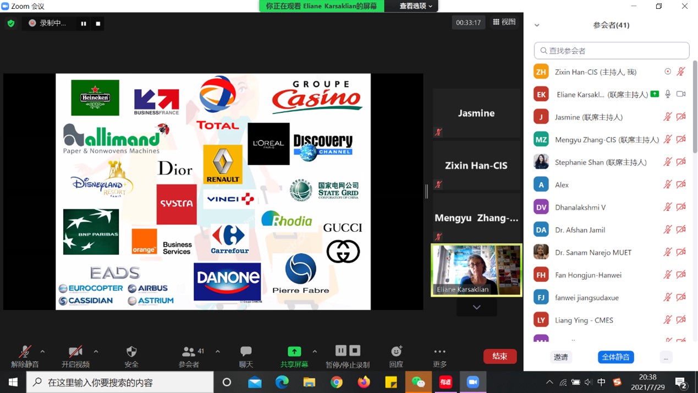Screen dimensions: 698x393
Task: Click the 全体静音 mute all button
Action: pyautogui.click(x=615, y=357)
